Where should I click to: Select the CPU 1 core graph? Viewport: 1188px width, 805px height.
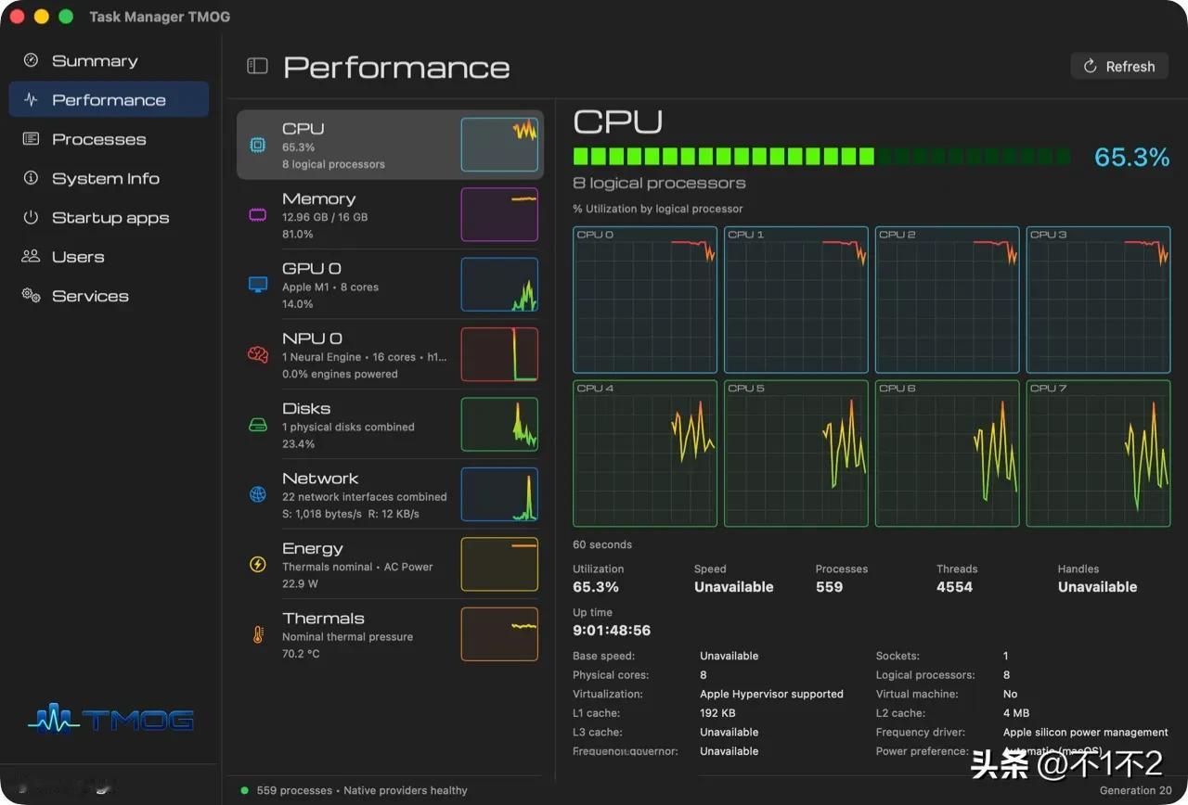[x=796, y=300]
